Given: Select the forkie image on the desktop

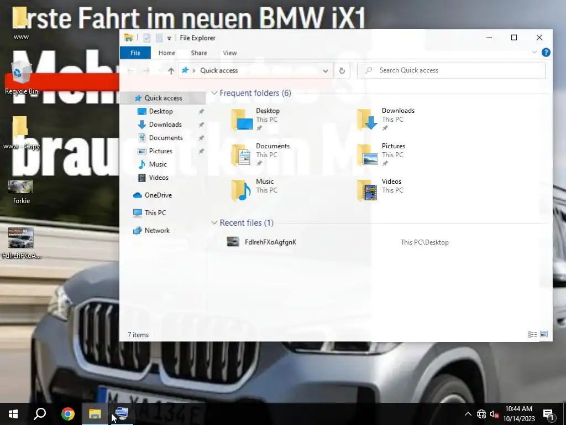Looking at the screenshot, I should (21, 192).
